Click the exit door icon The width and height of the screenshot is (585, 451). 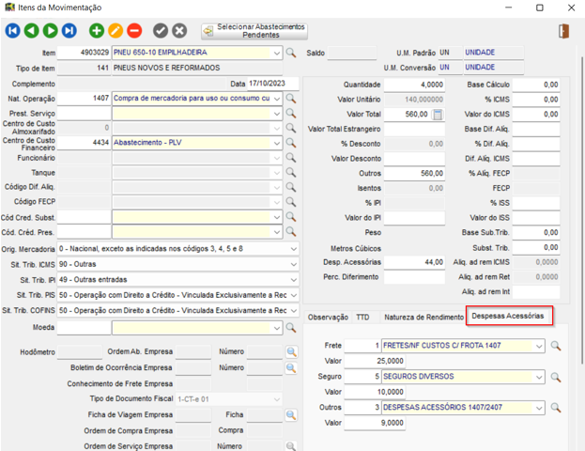point(563,31)
